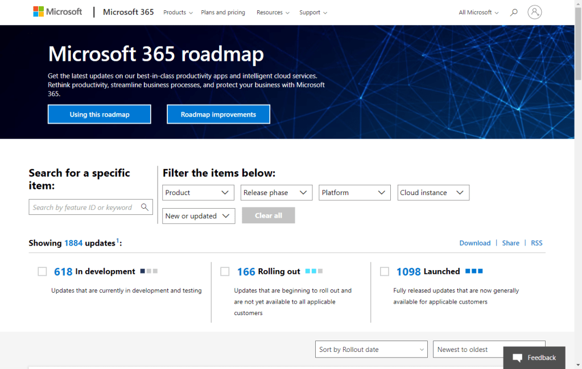The width and height of the screenshot is (582, 369).
Task: Tick the Launched checkbox
Action: [385, 272]
